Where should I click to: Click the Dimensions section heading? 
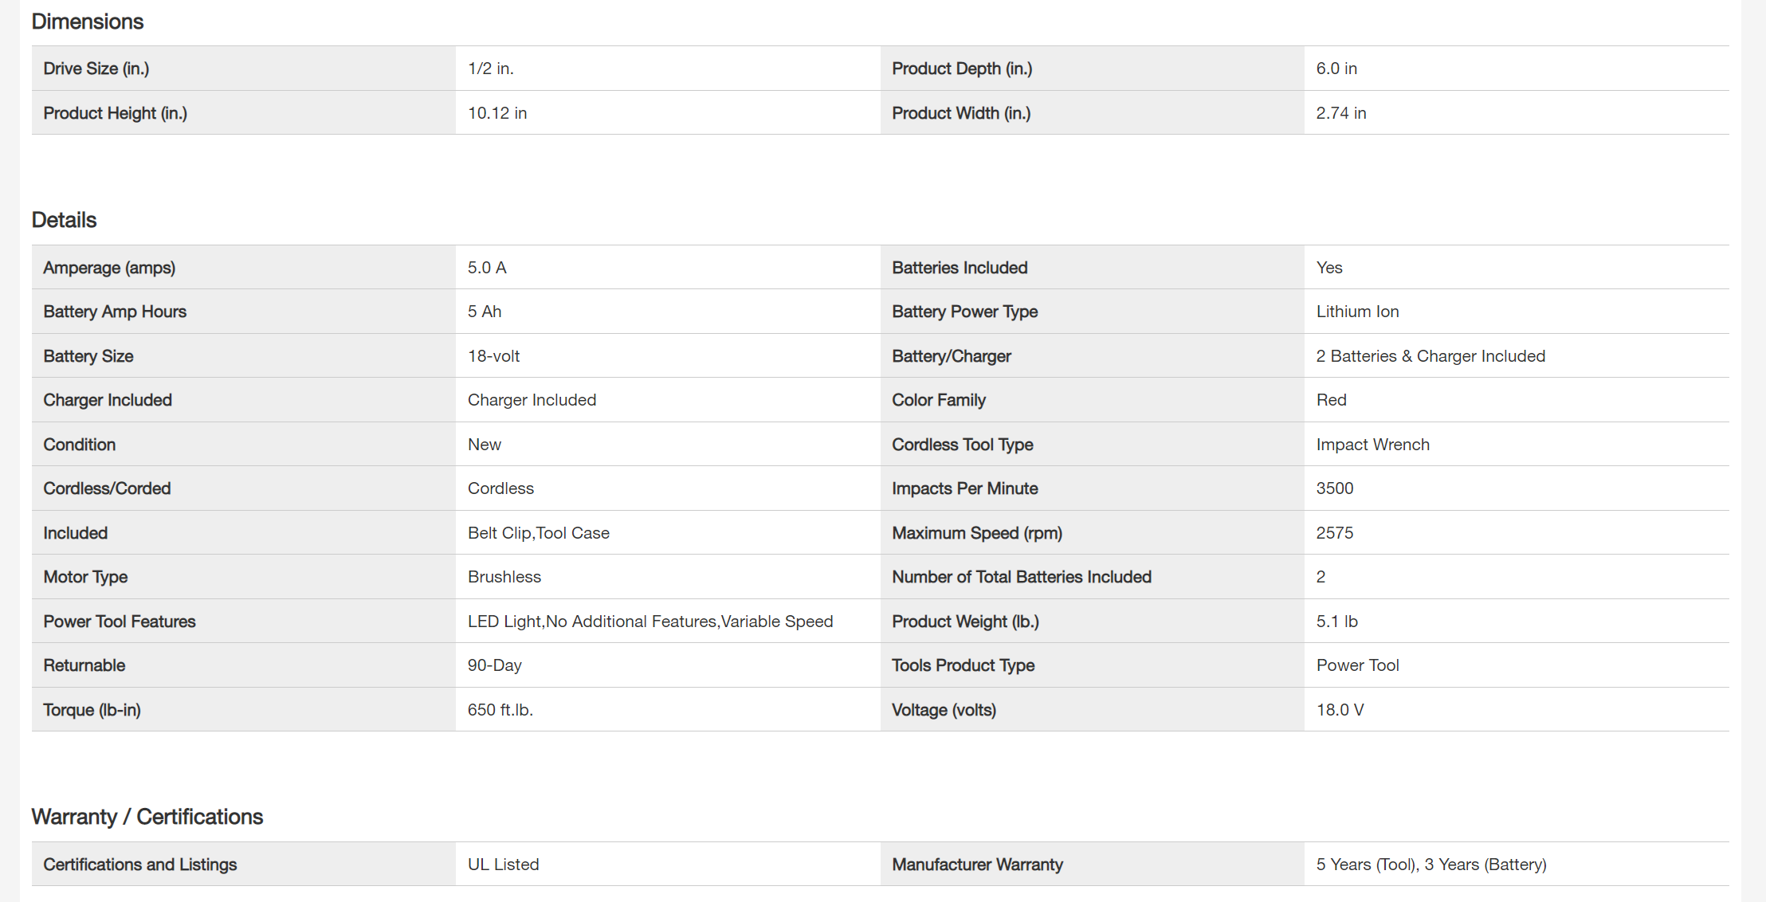click(88, 22)
